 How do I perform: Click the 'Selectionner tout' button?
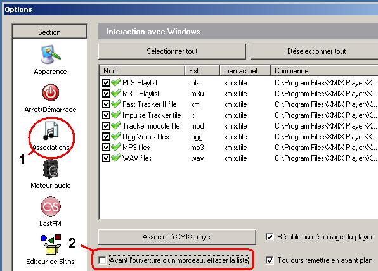click(172, 51)
